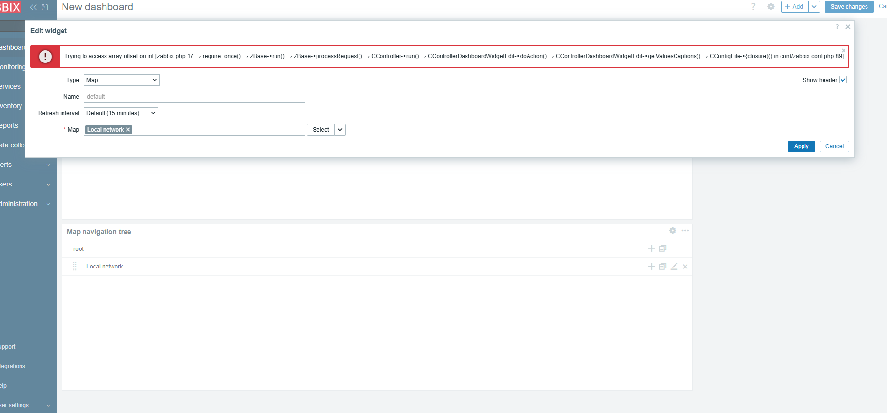
Task: Expand dropdown arrow next to Select button
Action: tap(340, 130)
